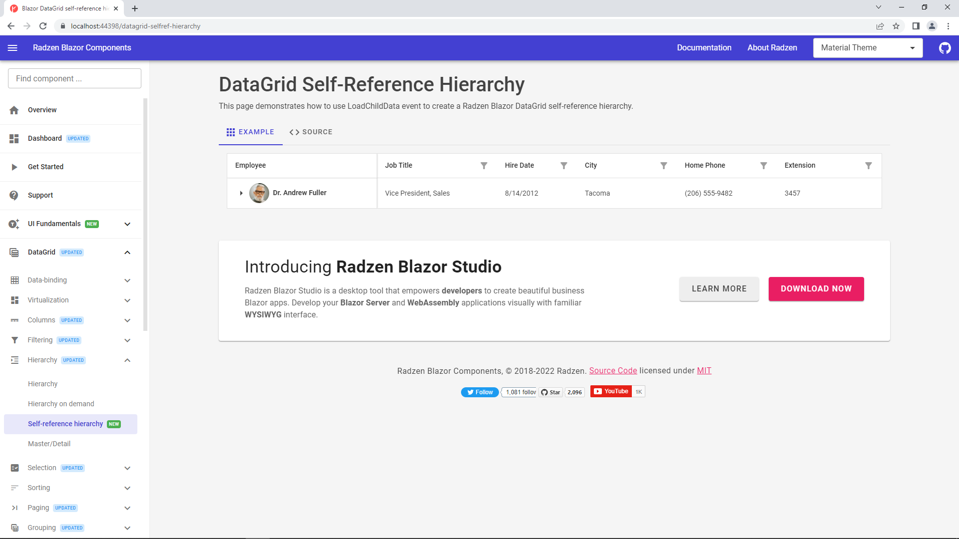This screenshot has height=539, width=959.
Task: Click the sidebar vertical scrollbar
Action: [145, 215]
